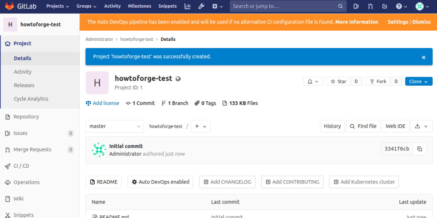Open the 1 Branch link
Image resolution: width=437 pixels, height=218 pixels.
pos(175,103)
